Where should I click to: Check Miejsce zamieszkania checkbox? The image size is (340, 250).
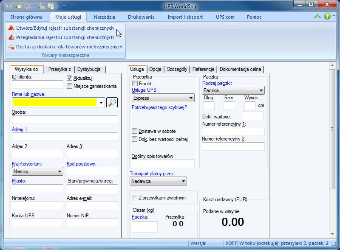(x=69, y=86)
